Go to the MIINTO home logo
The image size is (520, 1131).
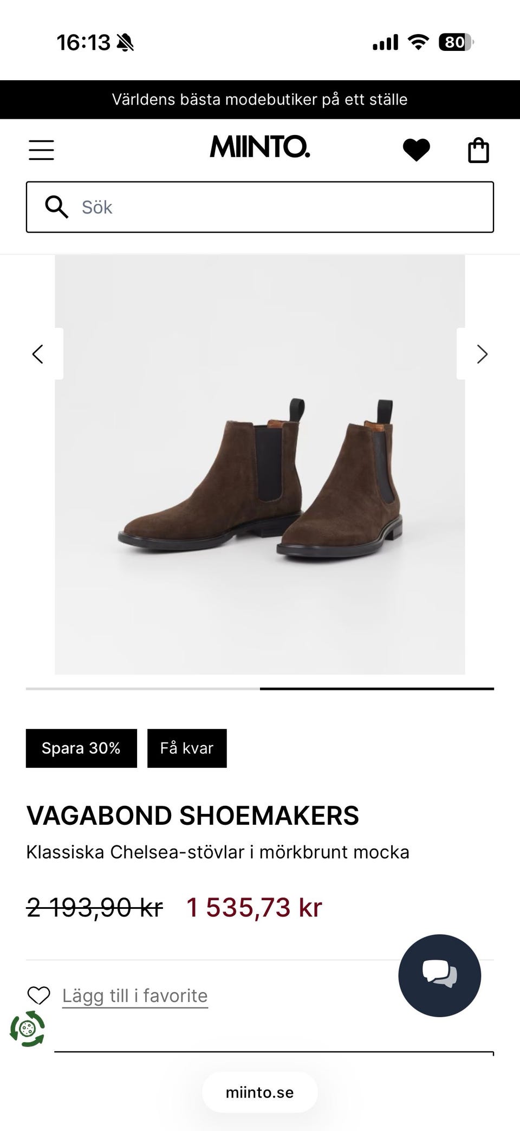[x=260, y=147]
